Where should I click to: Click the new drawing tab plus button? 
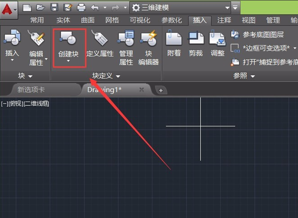click(160, 90)
